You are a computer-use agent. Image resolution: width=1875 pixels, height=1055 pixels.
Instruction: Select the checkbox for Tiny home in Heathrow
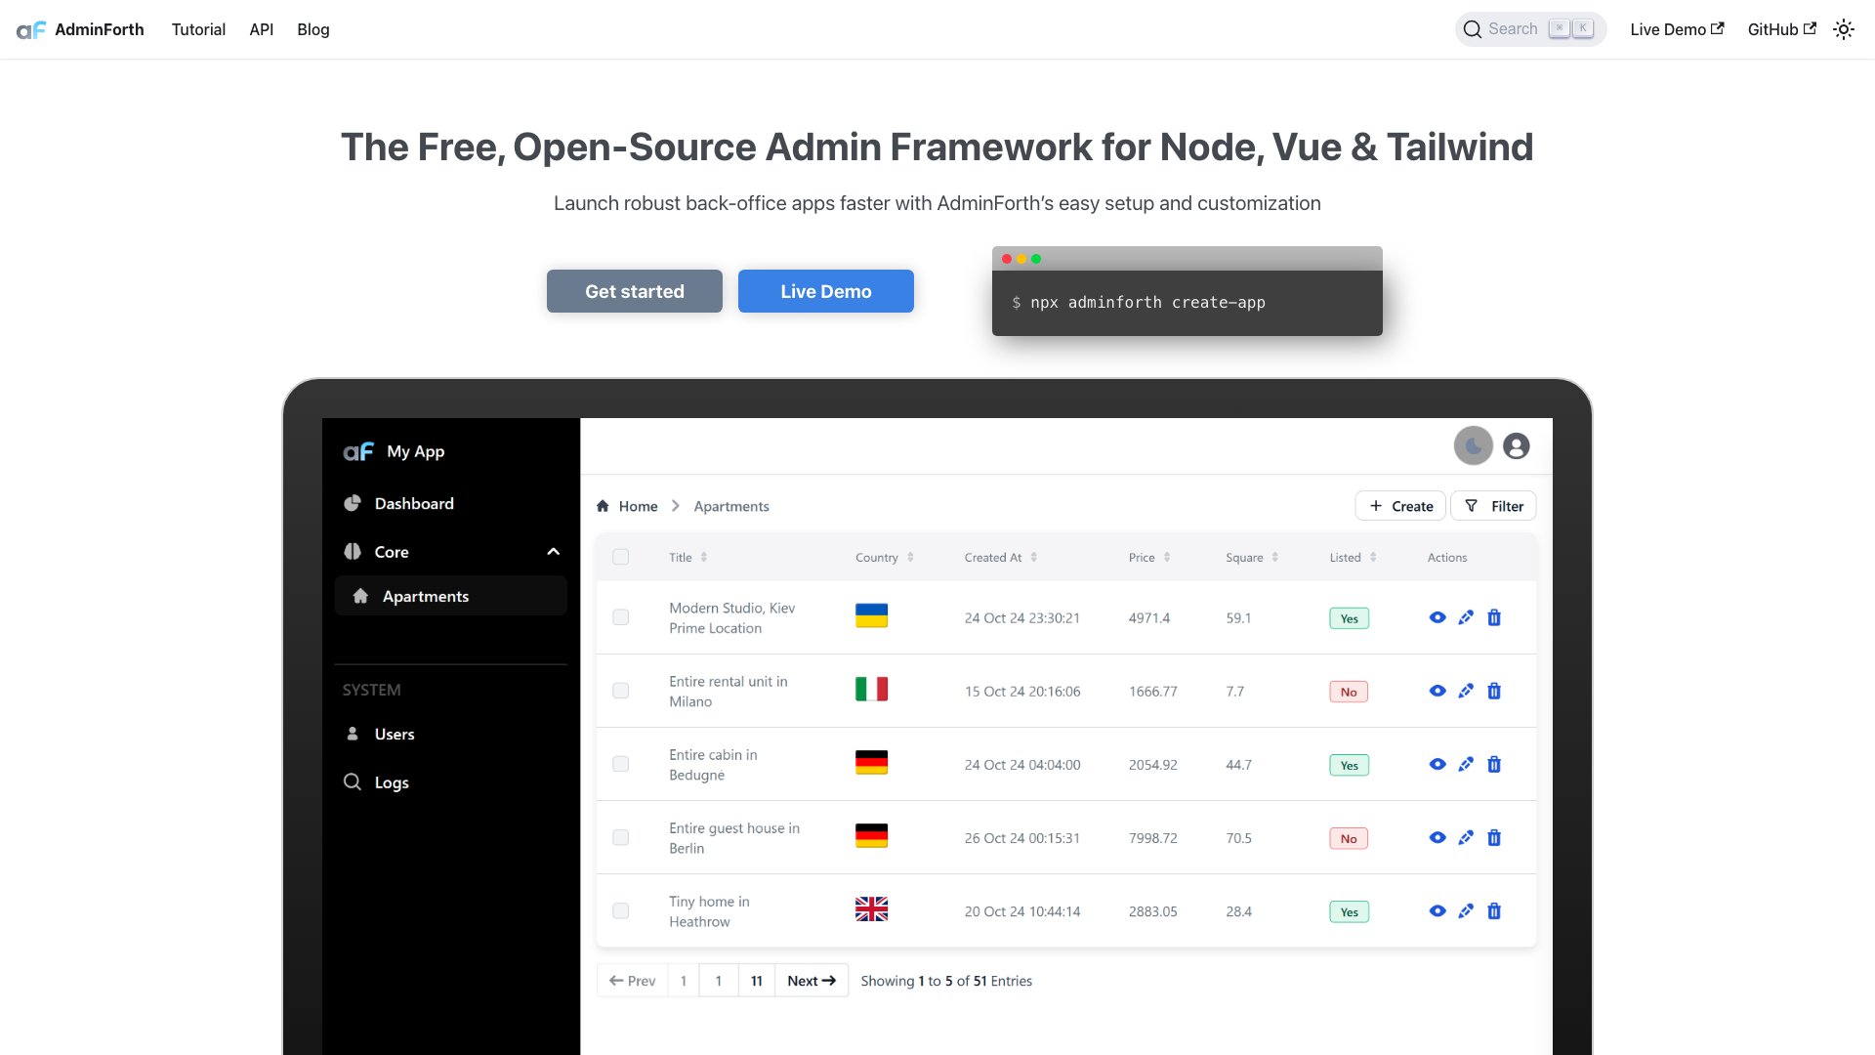620,910
